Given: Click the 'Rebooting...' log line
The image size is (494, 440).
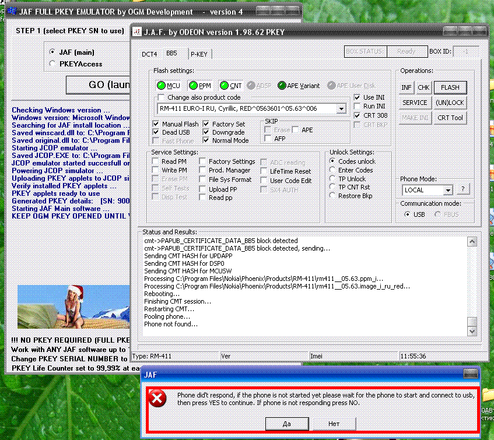Looking at the screenshot, I should (162, 294).
